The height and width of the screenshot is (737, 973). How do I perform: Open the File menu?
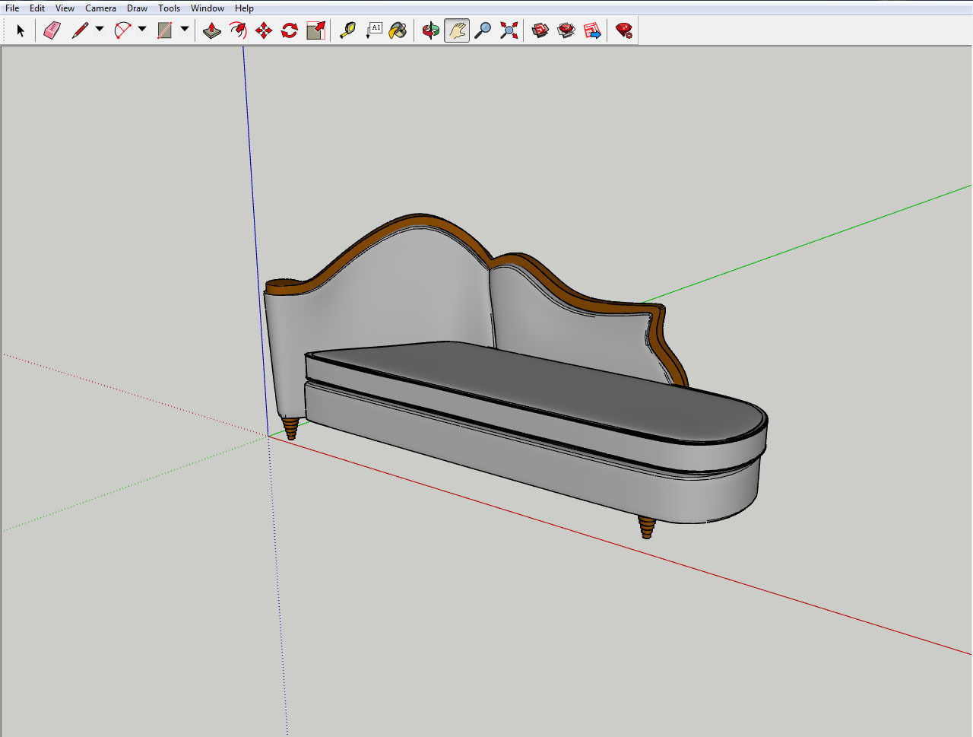tap(12, 8)
